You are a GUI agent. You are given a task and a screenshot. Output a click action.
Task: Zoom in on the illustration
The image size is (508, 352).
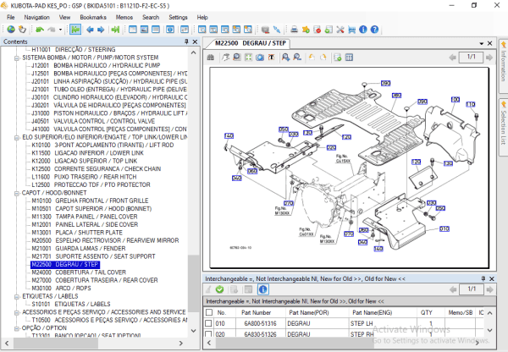(285, 58)
